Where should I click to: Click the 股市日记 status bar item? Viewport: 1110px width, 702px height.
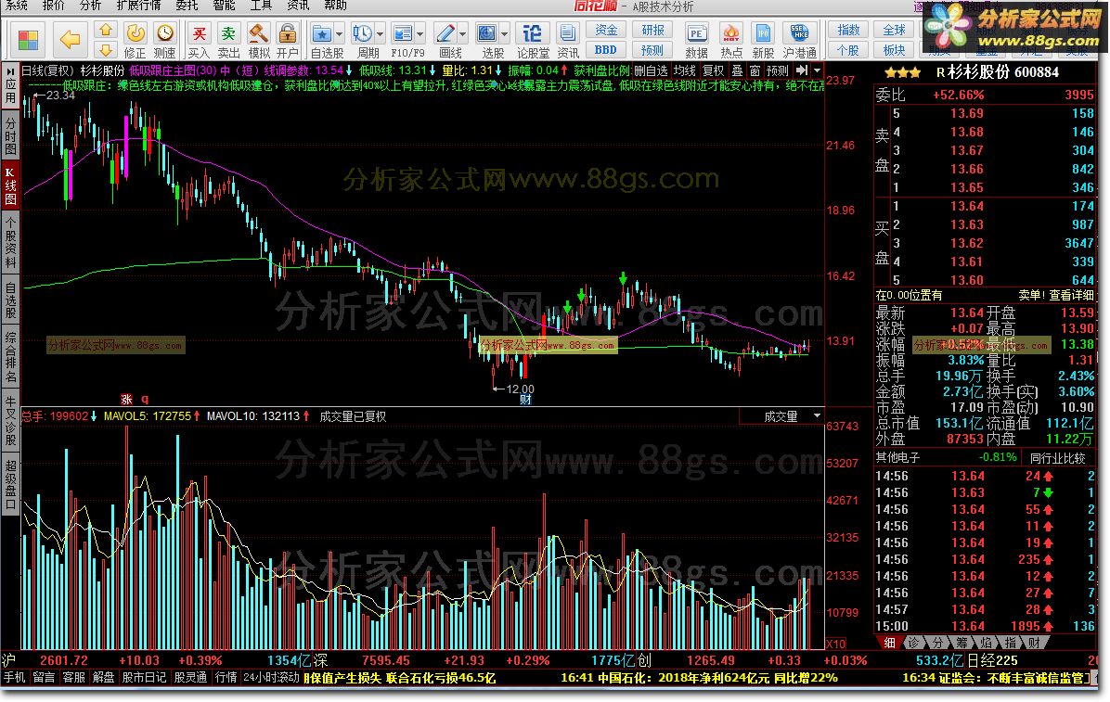click(x=144, y=677)
